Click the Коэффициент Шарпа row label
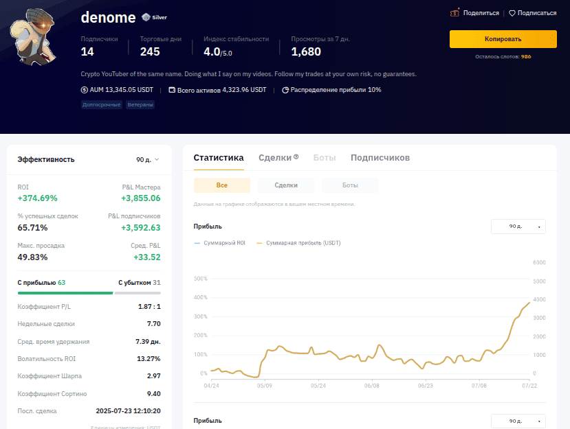This screenshot has width=570, height=429. tap(50, 376)
